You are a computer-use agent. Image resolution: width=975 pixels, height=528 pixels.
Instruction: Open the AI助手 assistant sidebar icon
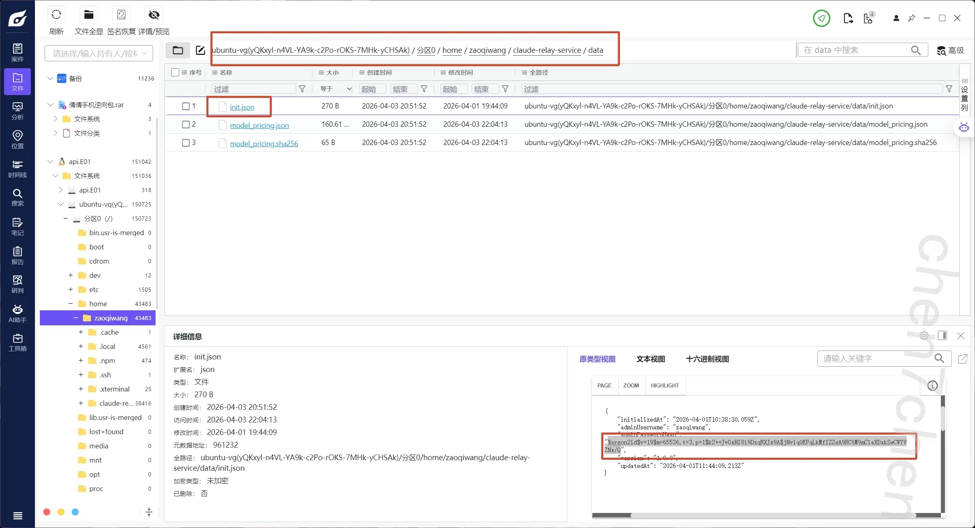click(x=17, y=314)
